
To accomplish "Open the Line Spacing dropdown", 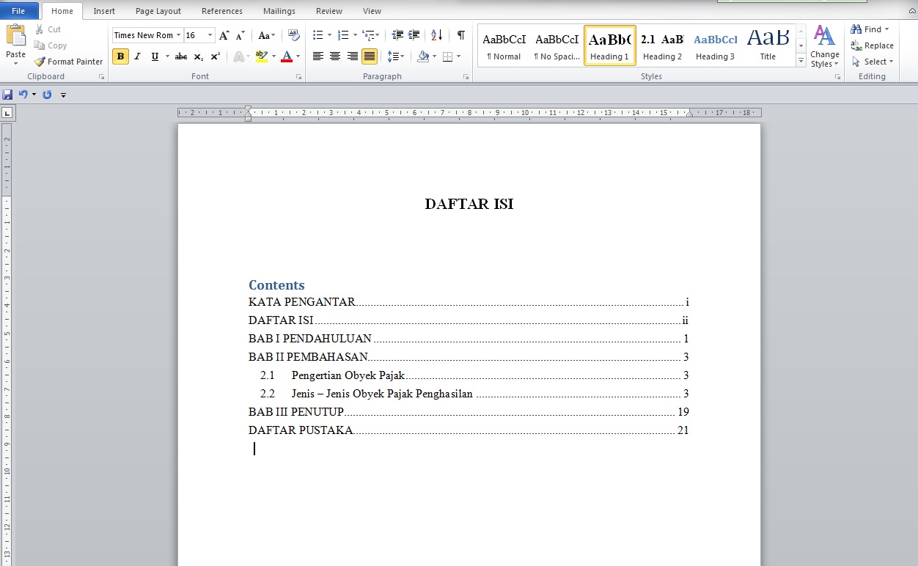I will [x=394, y=56].
